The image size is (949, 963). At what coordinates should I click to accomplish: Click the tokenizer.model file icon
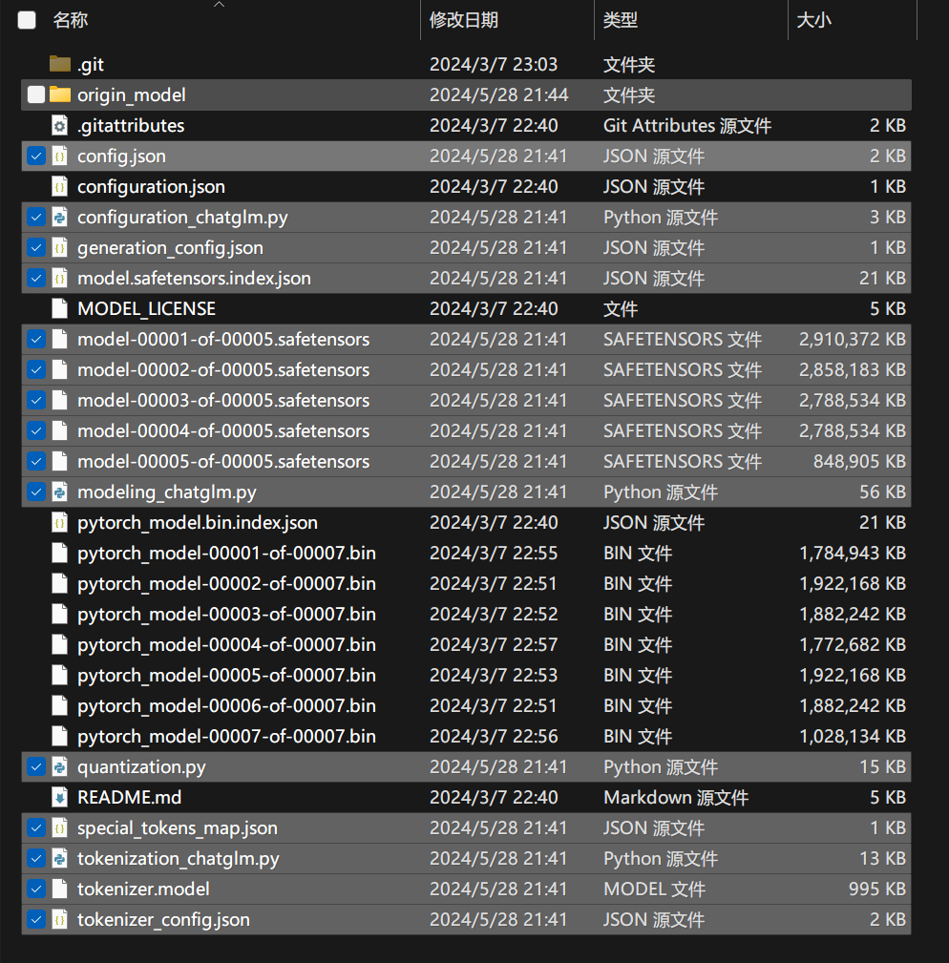[59, 889]
